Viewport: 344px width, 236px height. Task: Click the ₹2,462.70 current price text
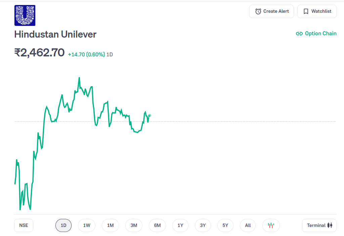39,52
